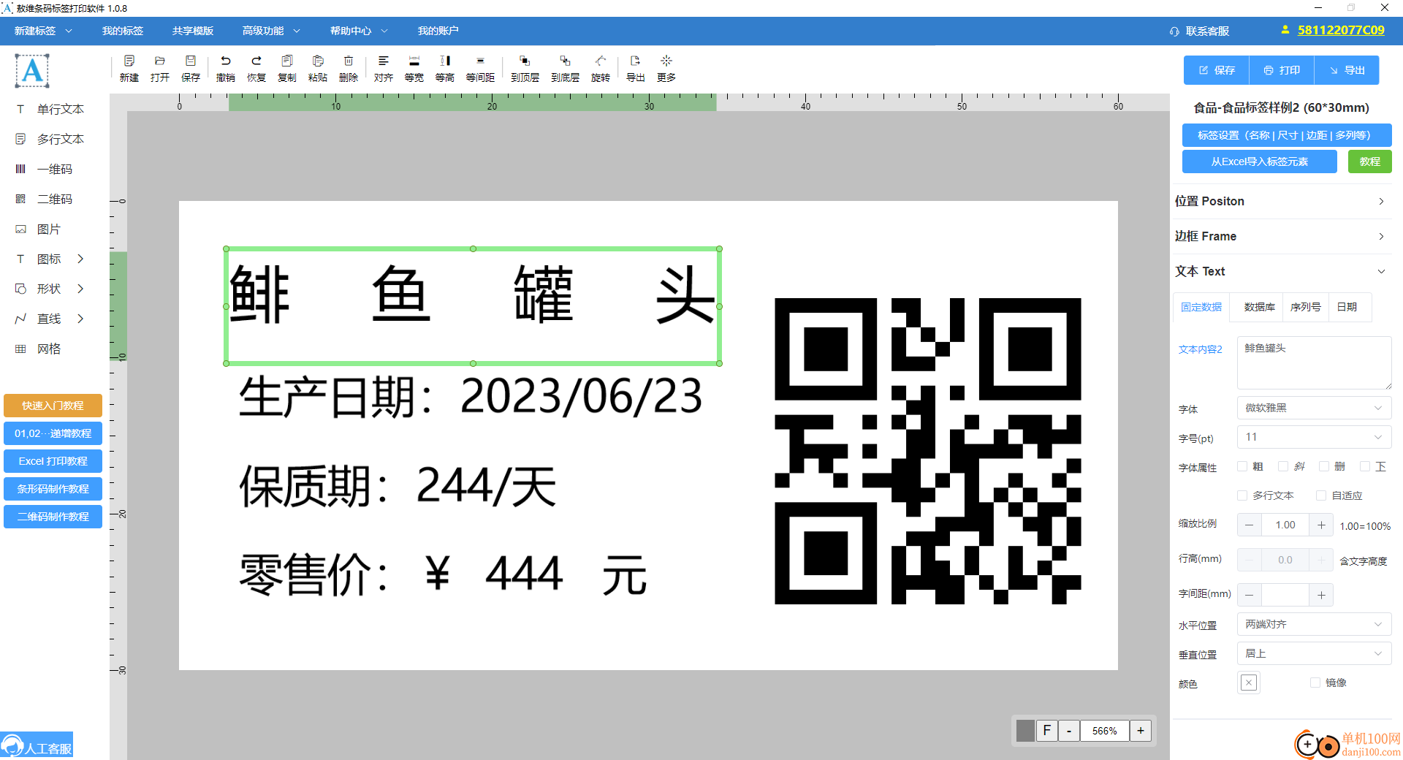Click the 联系客服 headset icon
Viewport: 1403px width, 760px height.
1174,31
